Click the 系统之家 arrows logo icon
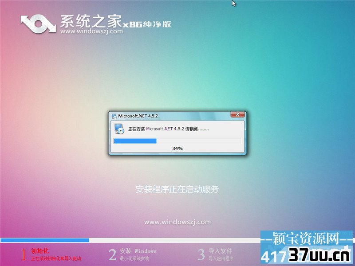 38,23
